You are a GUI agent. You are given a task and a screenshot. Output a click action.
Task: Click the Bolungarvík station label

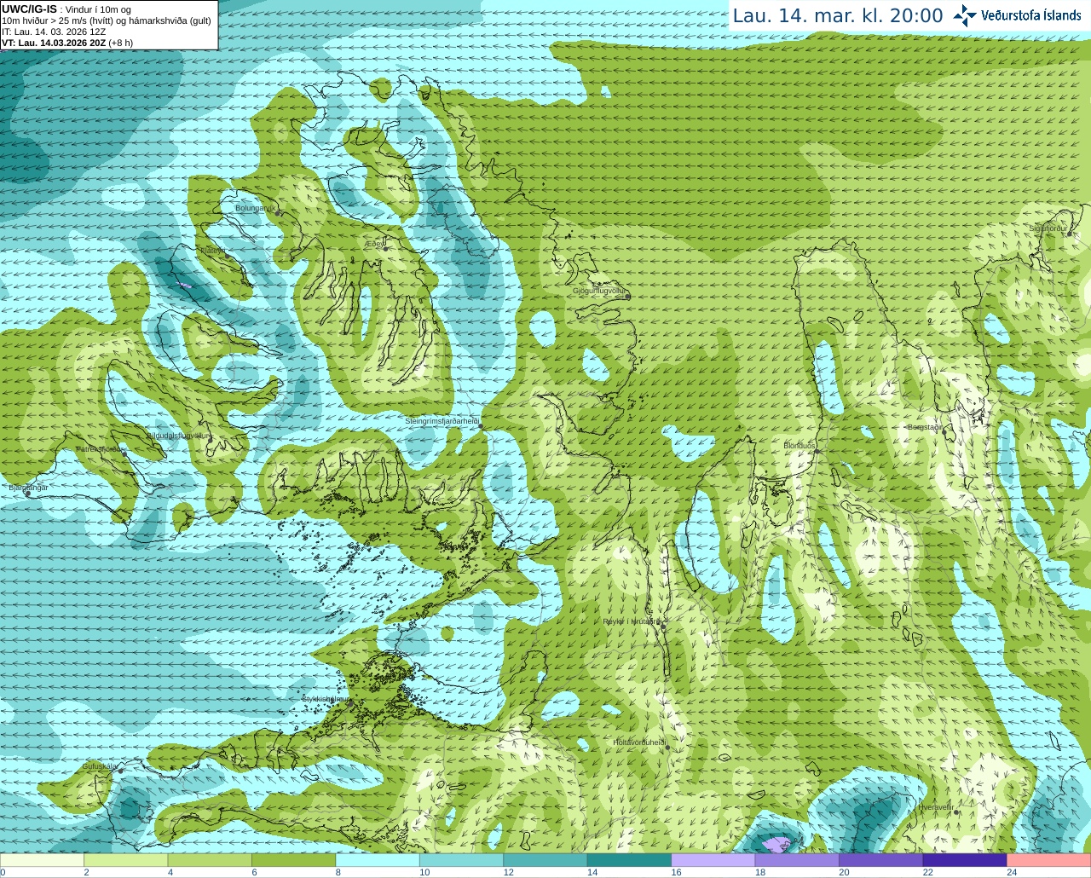pyautogui.click(x=256, y=208)
